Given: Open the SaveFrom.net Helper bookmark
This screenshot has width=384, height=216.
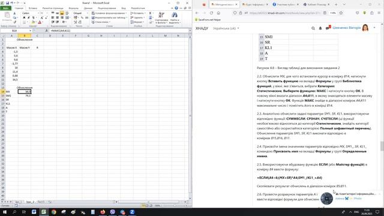Looking at the screenshot, I should 208,20.
